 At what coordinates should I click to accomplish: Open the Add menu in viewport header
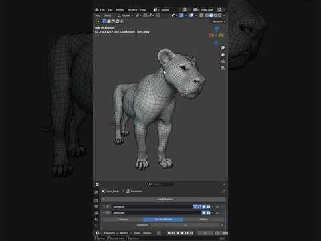[98, 15]
